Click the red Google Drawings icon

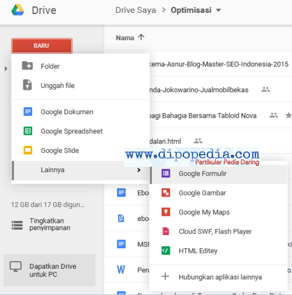tap(166, 192)
